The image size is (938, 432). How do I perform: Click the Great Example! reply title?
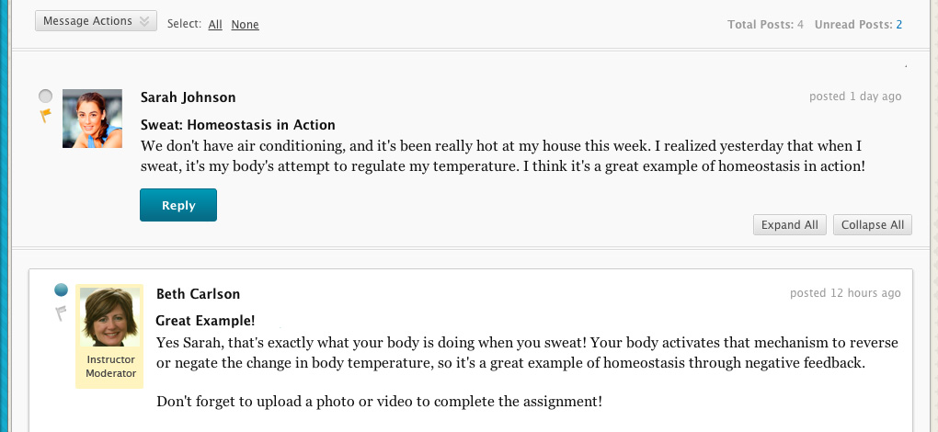point(205,321)
